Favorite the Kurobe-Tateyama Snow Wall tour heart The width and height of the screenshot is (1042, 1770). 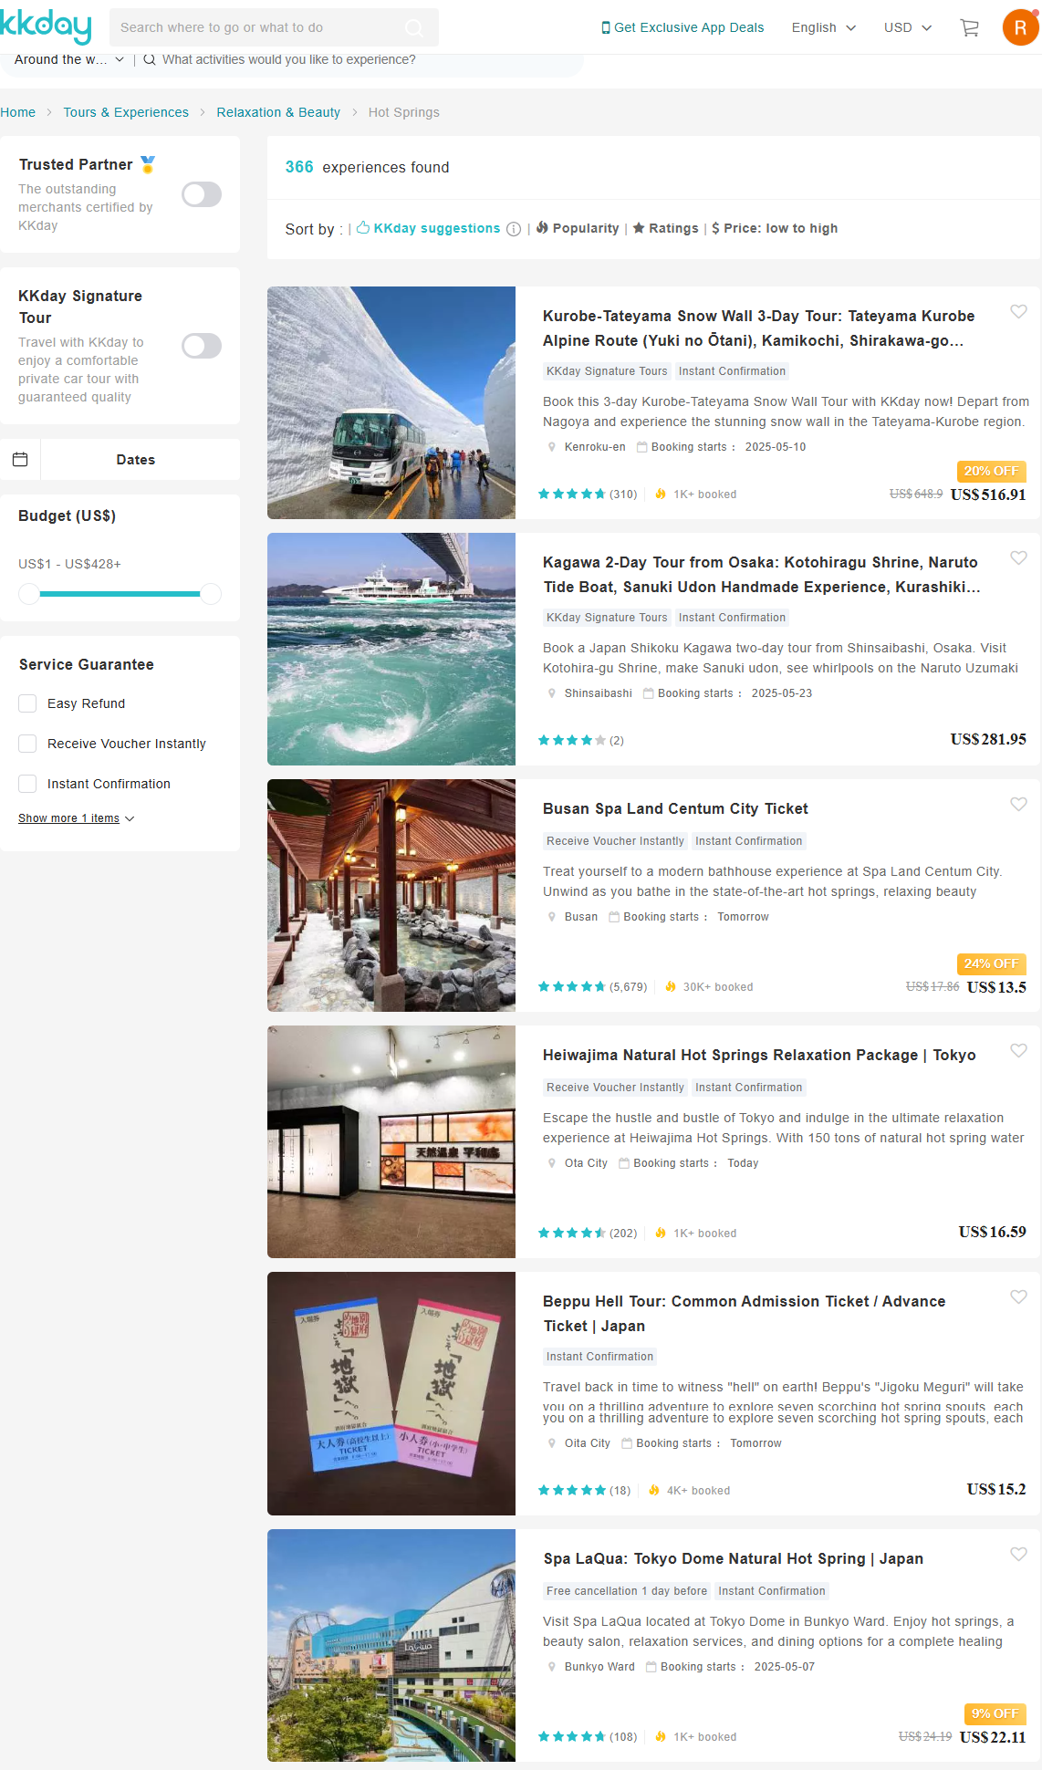coord(1018,311)
